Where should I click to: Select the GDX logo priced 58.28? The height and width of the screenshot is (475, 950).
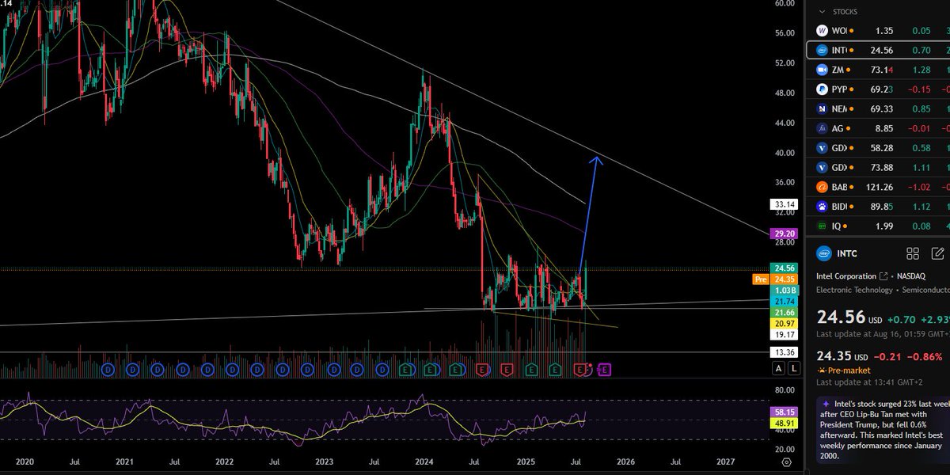822,148
